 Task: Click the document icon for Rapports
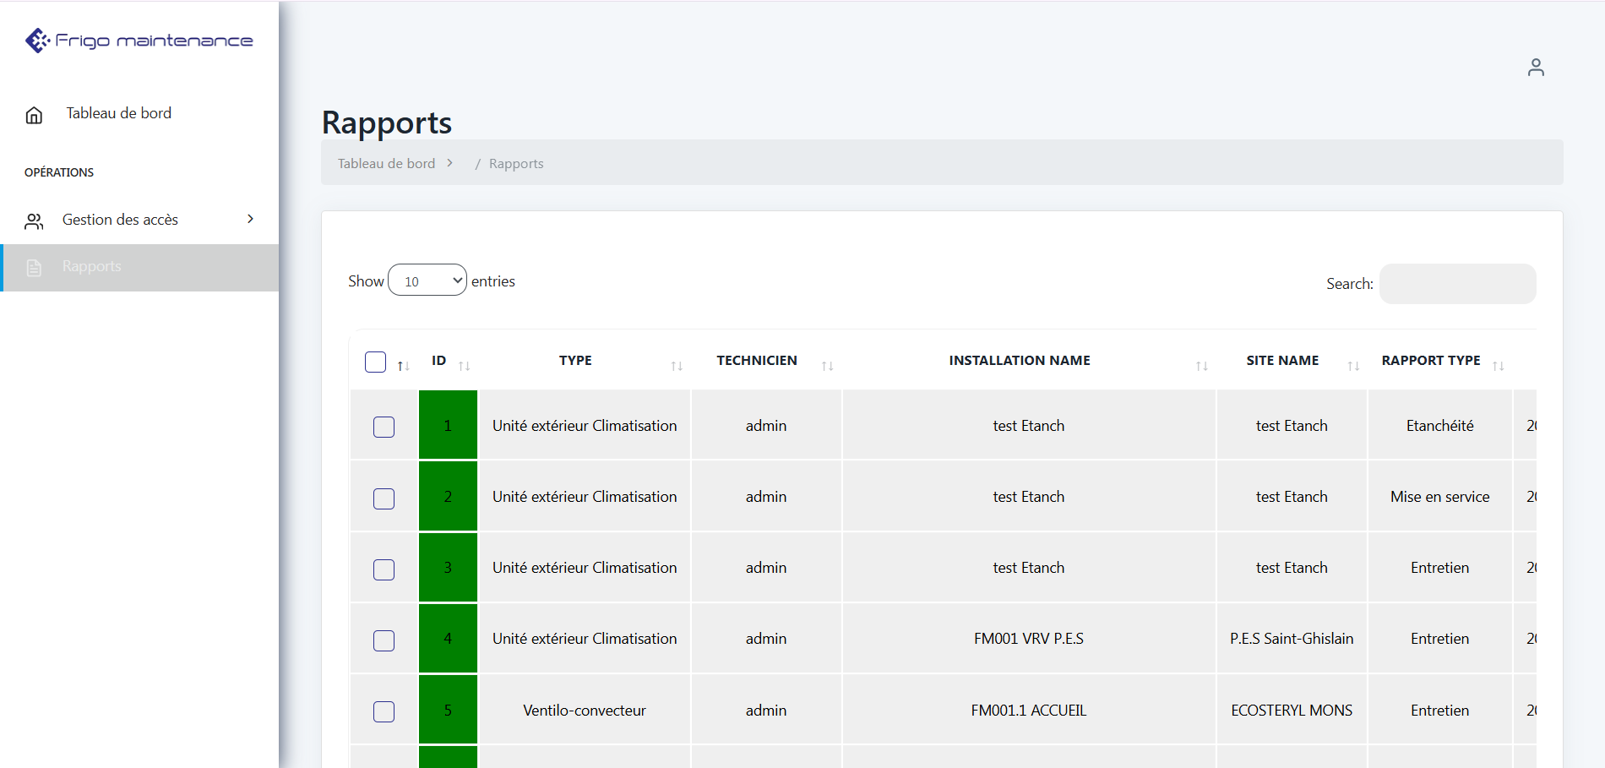click(x=34, y=268)
